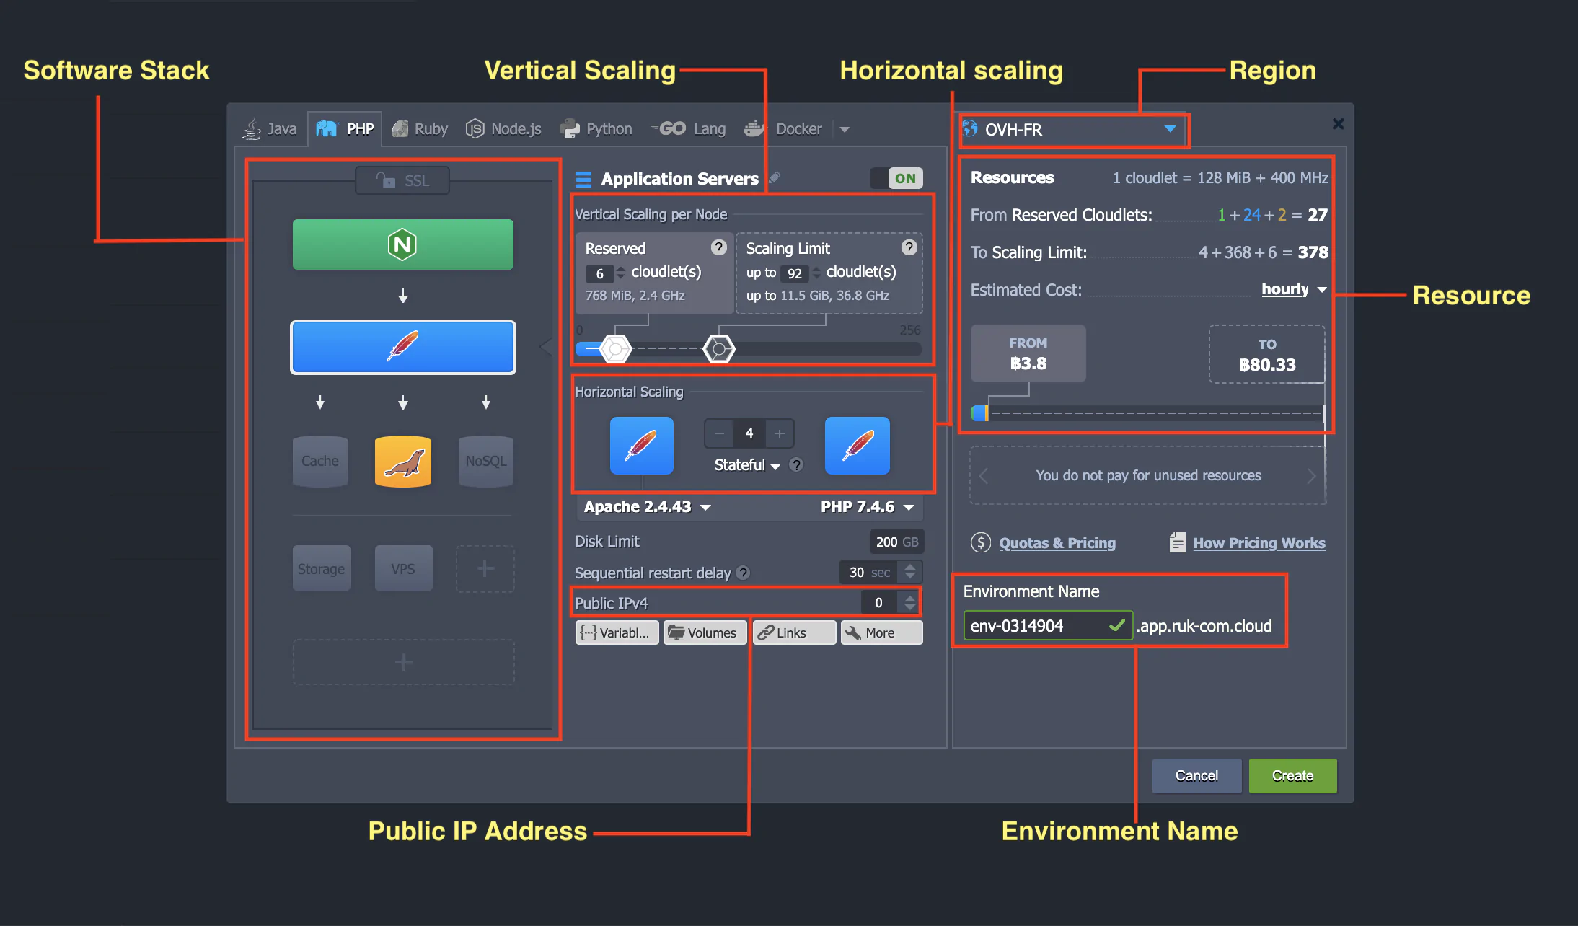Open the Ruby tab
1578x926 pixels.
pyautogui.click(x=420, y=129)
